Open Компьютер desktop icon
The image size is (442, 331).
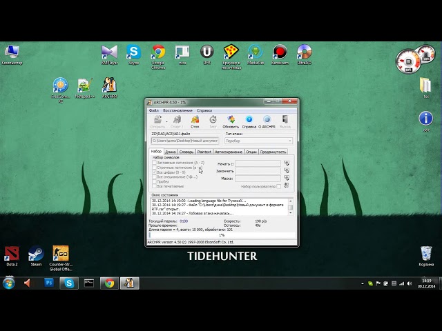pos(12,54)
